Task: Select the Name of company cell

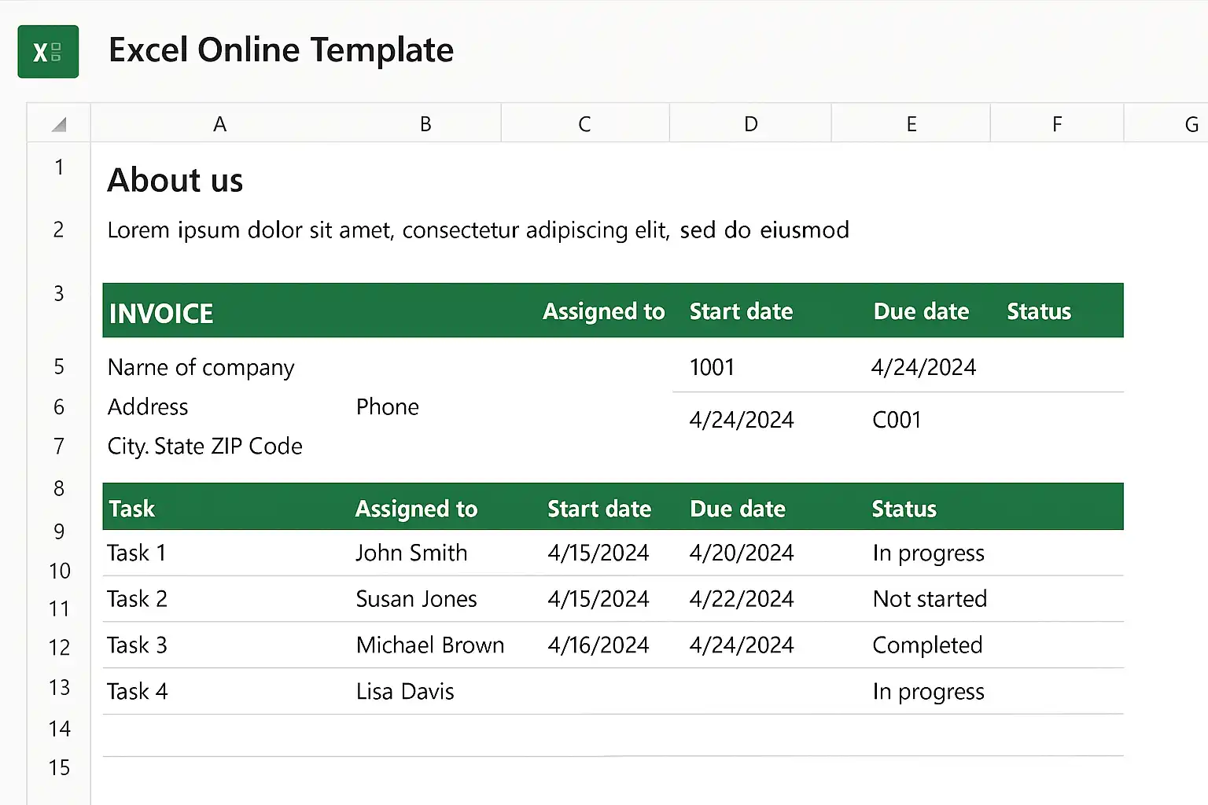Action: point(201,367)
